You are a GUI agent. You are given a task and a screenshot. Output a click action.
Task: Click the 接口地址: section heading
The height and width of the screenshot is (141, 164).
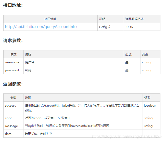(x=13, y=5)
